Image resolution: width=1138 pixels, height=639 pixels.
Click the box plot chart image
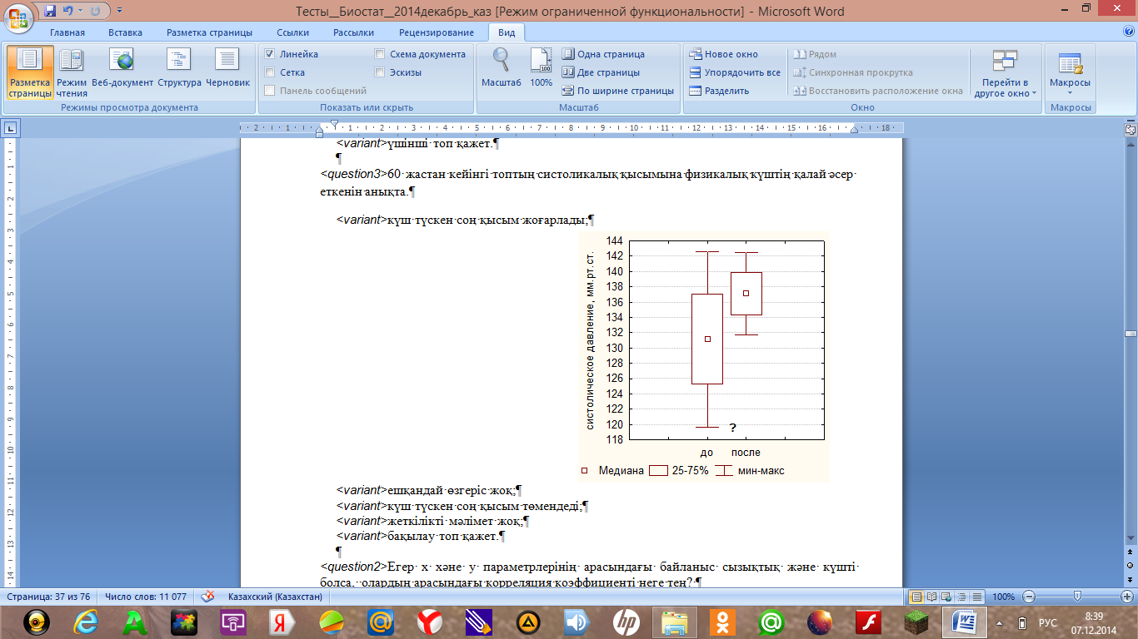(704, 356)
